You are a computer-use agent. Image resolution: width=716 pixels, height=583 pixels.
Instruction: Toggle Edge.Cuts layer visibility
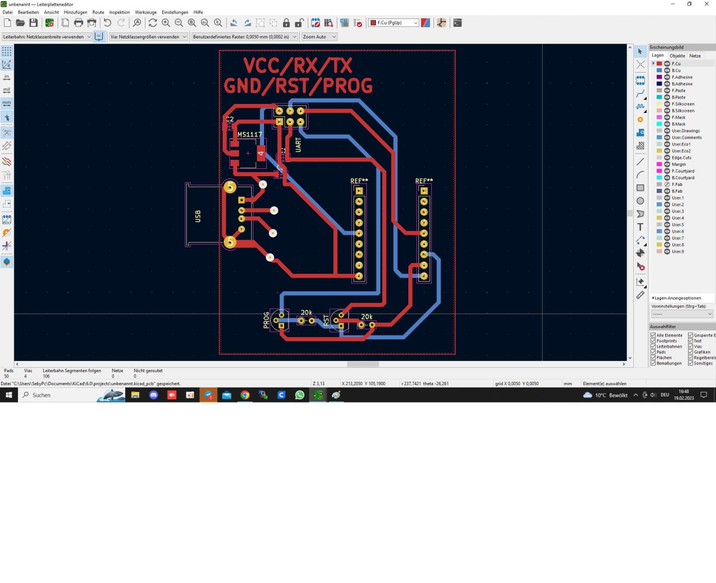pos(667,158)
